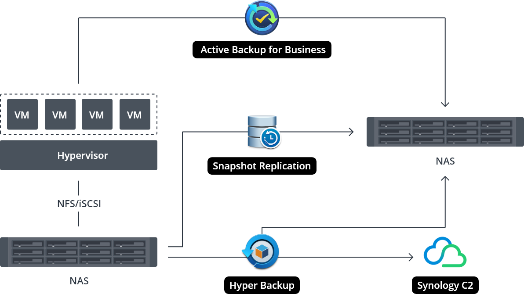Click the "Active Backup for Business" text label
Screen dimensions: 524x294
coord(263,50)
